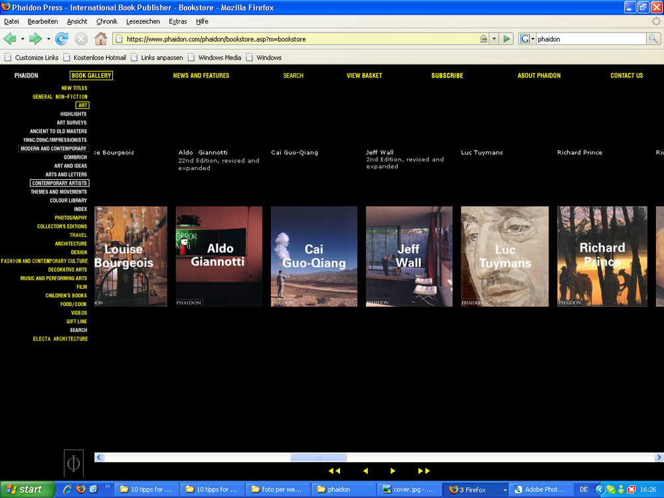This screenshot has width=664, height=498.
Task: Open the address bar history dropdown
Action: [x=494, y=39]
